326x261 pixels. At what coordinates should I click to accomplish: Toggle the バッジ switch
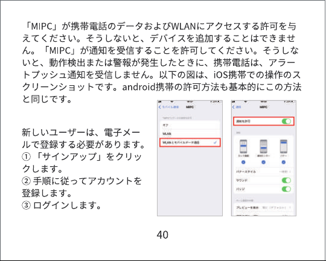[x=286, y=189]
